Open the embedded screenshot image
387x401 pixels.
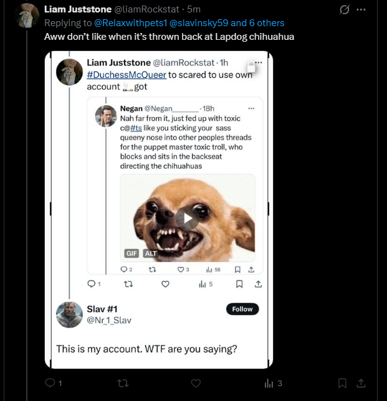point(159,210)
